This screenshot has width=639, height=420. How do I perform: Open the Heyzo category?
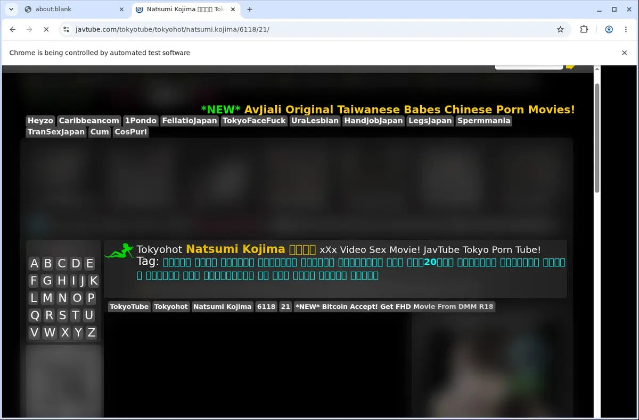point(40,121)
